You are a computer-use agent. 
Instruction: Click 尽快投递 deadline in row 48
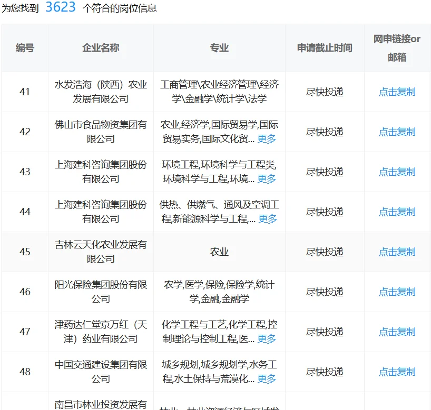325,372
